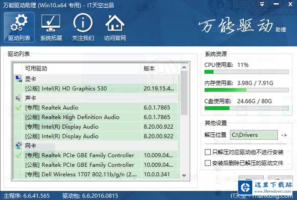Tick the [公版] Realtek High Definition Audio checkbox
The width and height of the screenshot is (297, 200).
18,117
